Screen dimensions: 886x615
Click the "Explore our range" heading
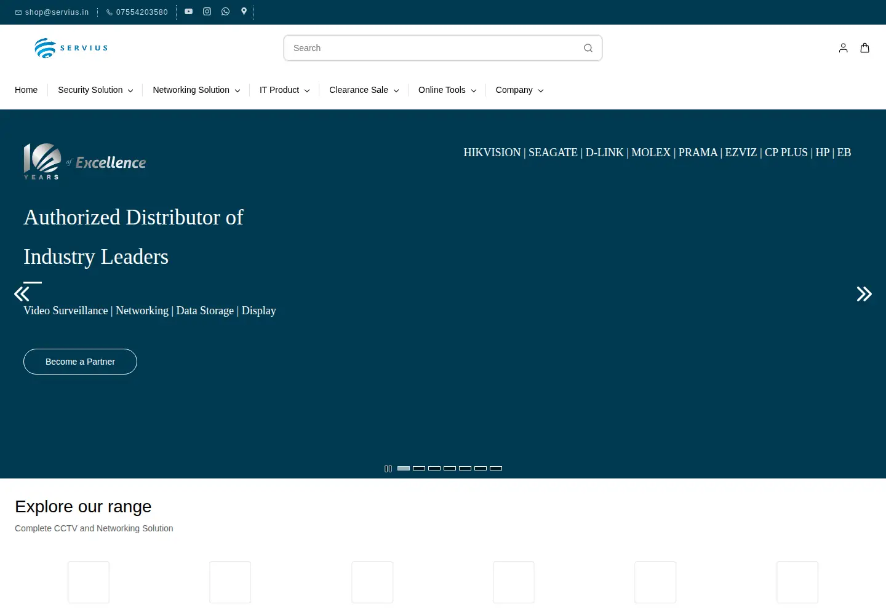(x=83, y=506)
